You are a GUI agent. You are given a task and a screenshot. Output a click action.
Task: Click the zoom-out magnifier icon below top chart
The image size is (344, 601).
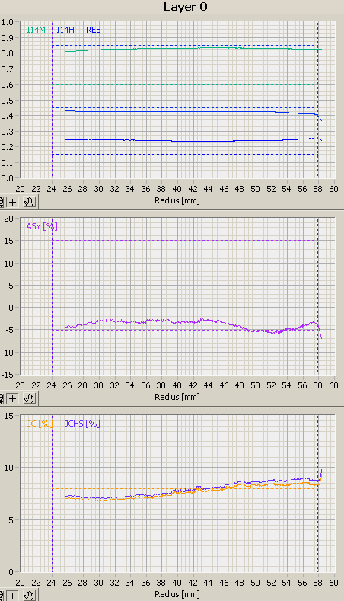tap(2, 202)
